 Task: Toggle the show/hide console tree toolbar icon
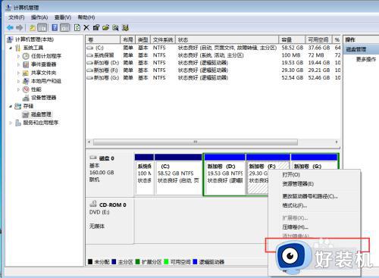point(42,27)
